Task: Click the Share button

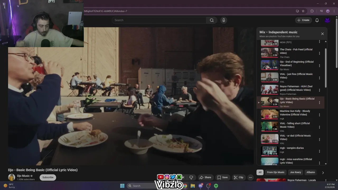Action: click(205, 177)
